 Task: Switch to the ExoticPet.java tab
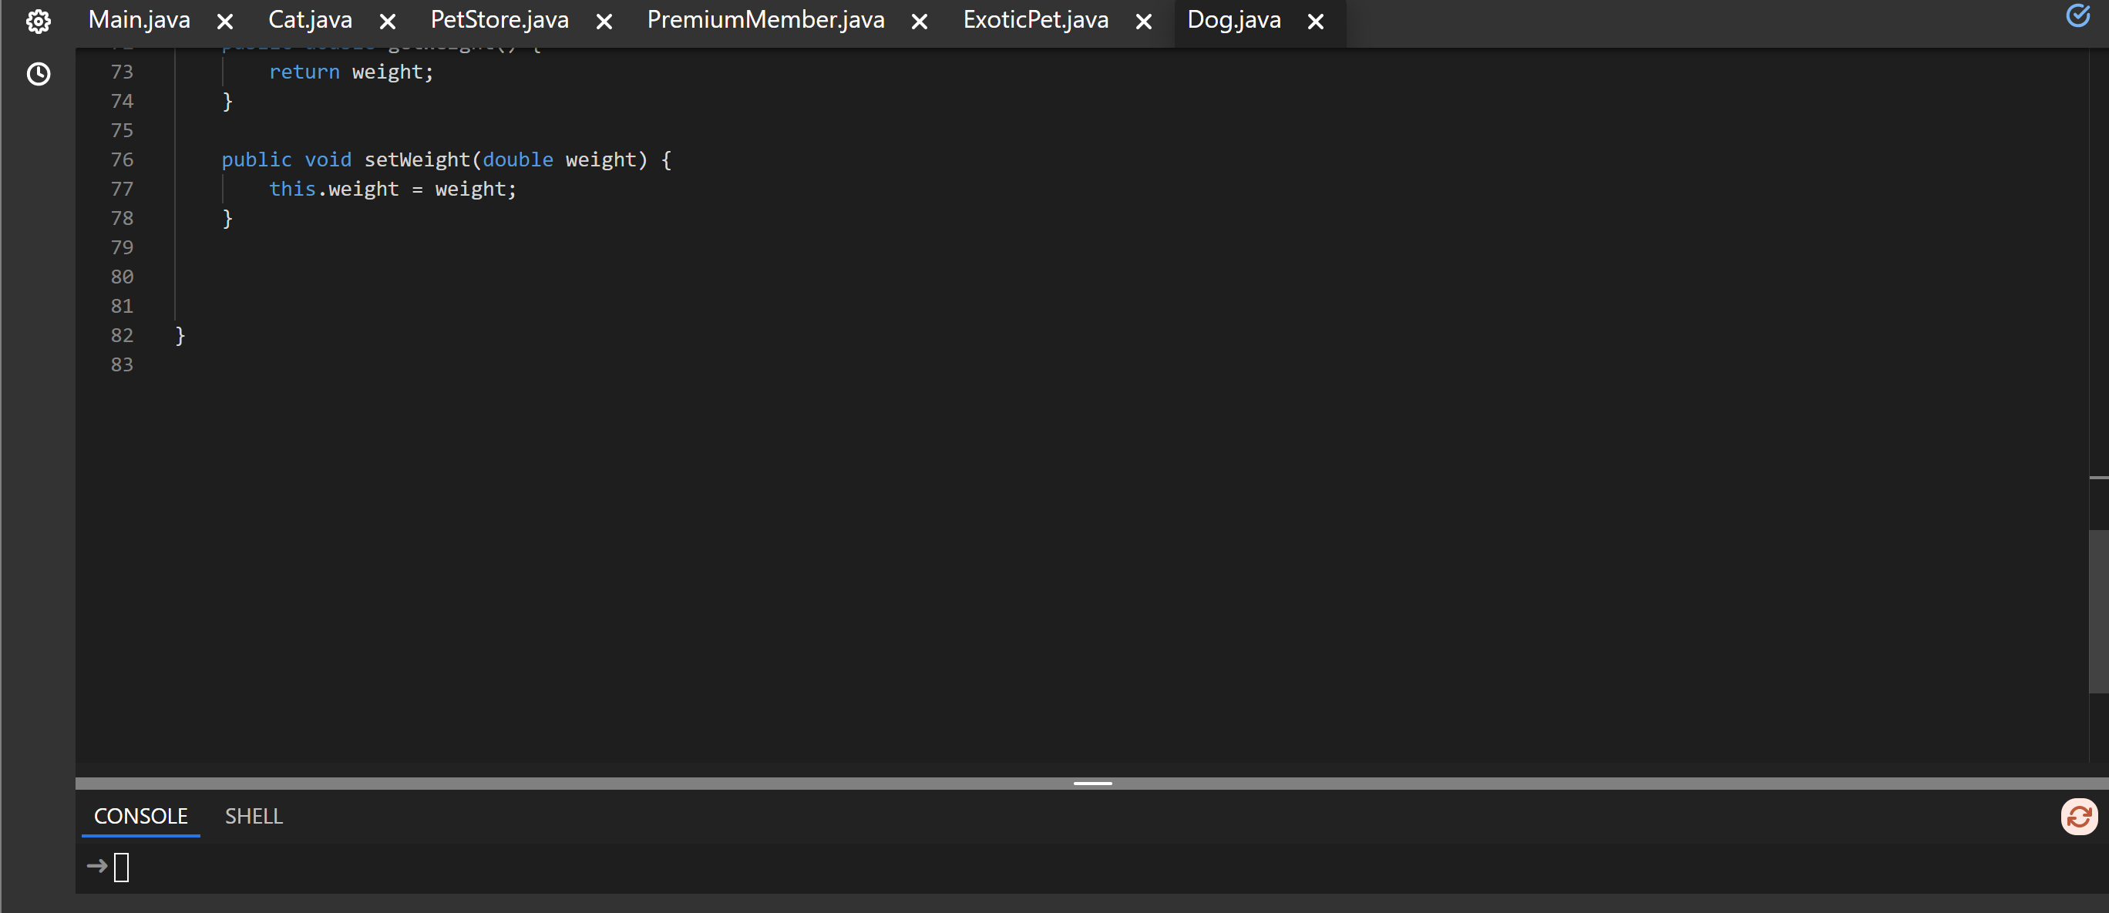coord(1036,21)
